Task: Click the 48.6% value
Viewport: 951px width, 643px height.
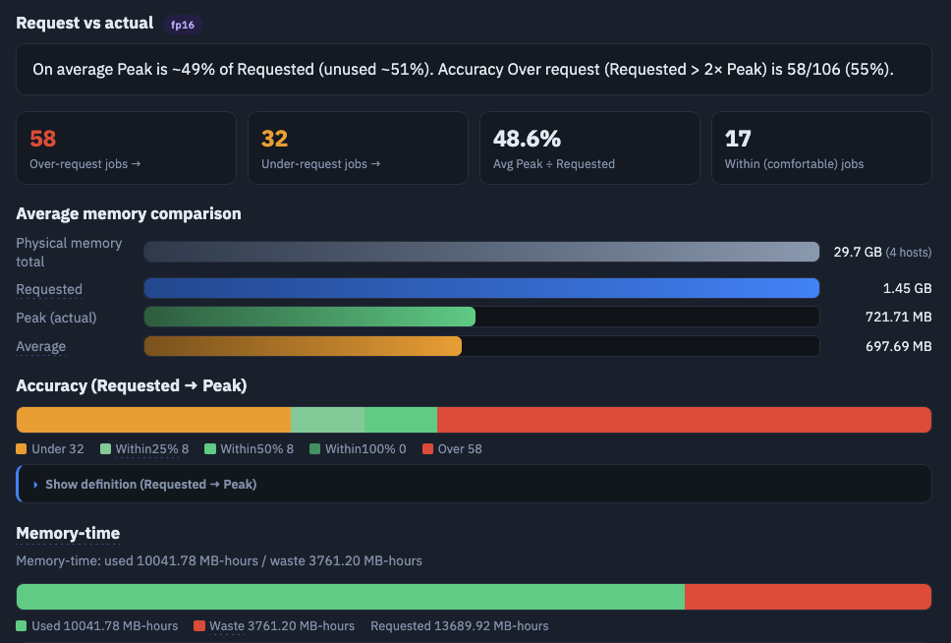Action: (527, 139)
